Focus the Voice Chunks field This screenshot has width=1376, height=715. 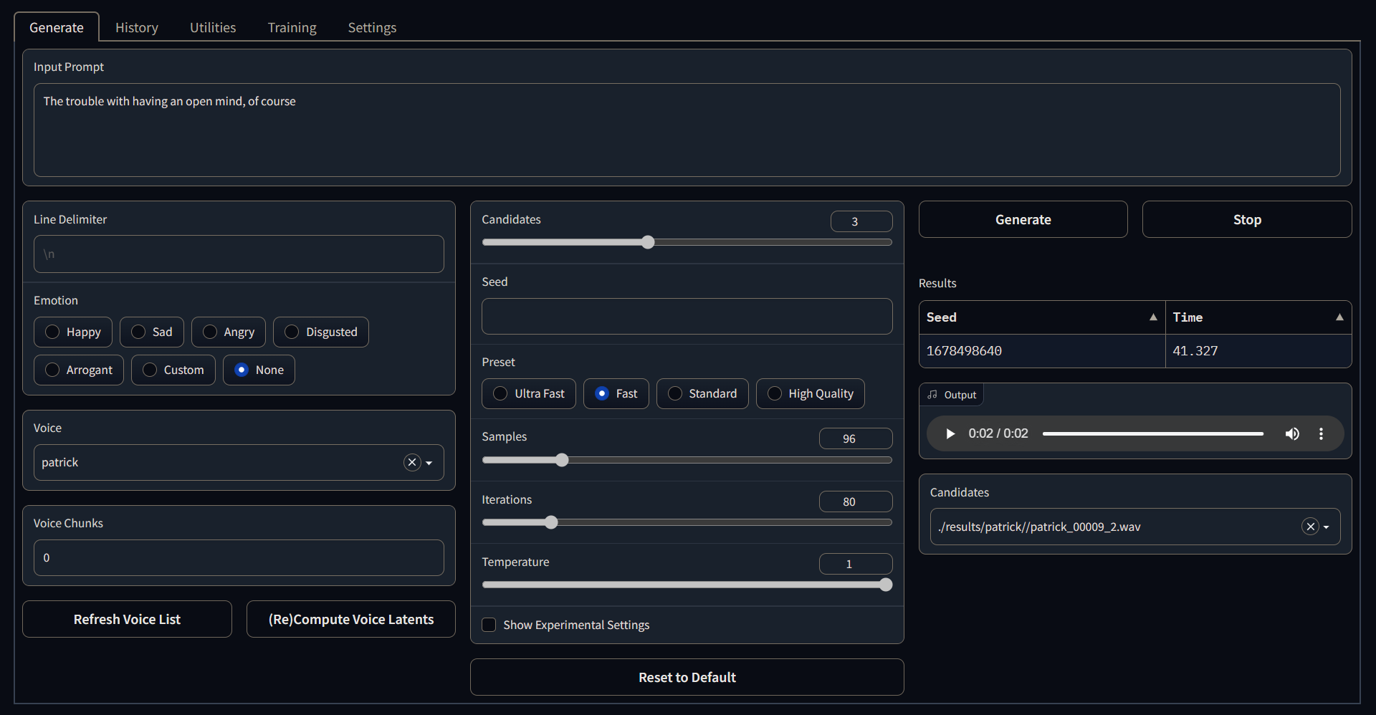click(239, 557)
